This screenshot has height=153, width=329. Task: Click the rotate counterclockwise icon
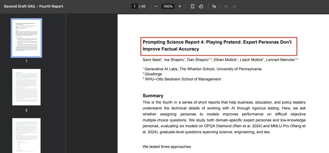coord(201,6)
